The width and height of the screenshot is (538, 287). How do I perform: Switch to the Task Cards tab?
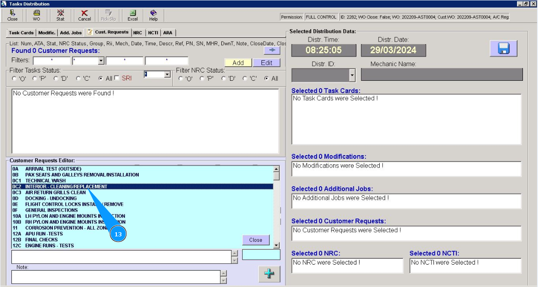tap(21, 32)
